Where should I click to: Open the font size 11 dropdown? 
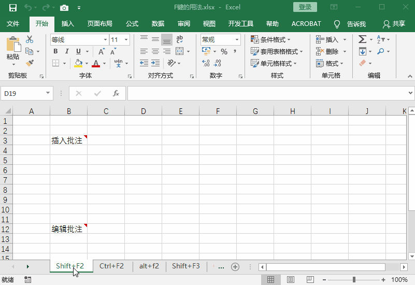pyautogui.click(x=126, y=40)
